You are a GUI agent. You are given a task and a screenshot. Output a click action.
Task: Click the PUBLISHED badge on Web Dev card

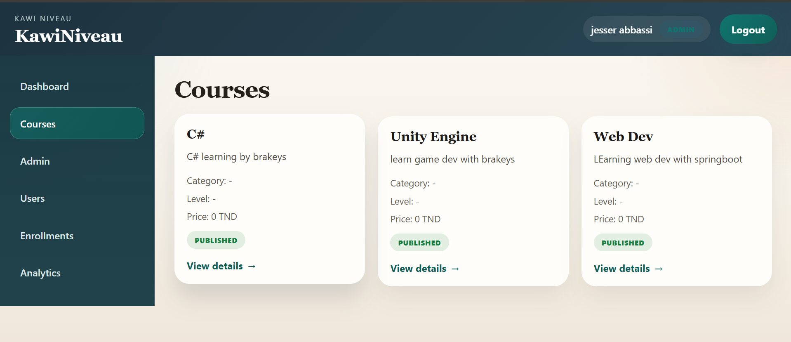pyautogui.click(x=623, y=243)
